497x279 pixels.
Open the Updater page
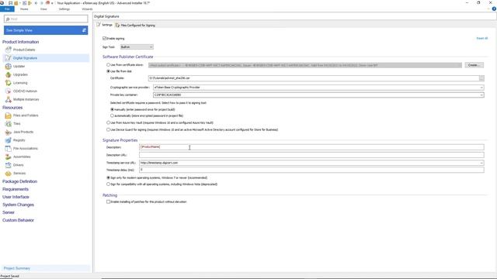19,67
